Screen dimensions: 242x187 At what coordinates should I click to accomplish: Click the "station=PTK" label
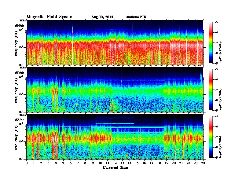(x=137, y=17)
